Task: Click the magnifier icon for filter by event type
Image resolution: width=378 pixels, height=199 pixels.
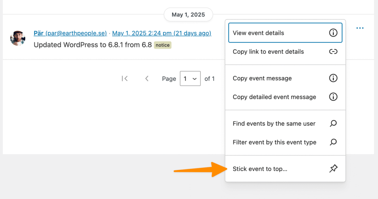Action: [333, 142]
